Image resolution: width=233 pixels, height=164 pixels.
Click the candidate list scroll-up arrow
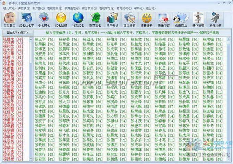pyautogui.click(x=31, y=39)
